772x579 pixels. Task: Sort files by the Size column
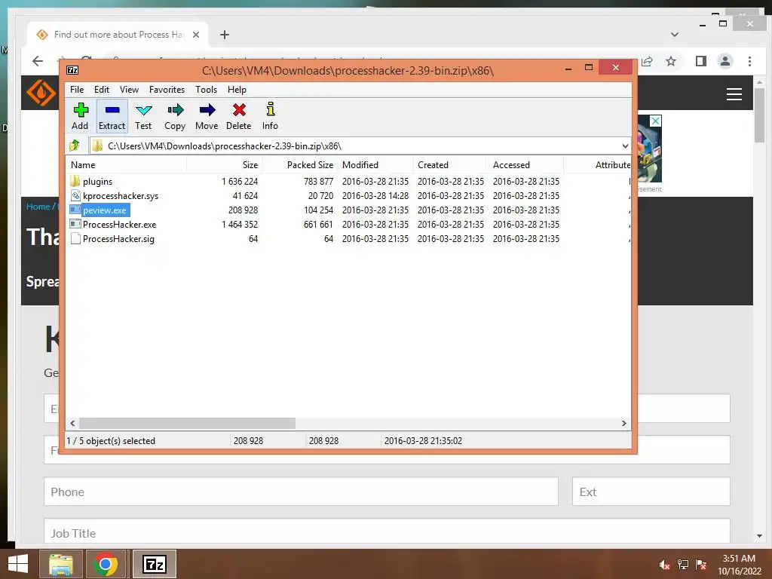pos(224,165)
